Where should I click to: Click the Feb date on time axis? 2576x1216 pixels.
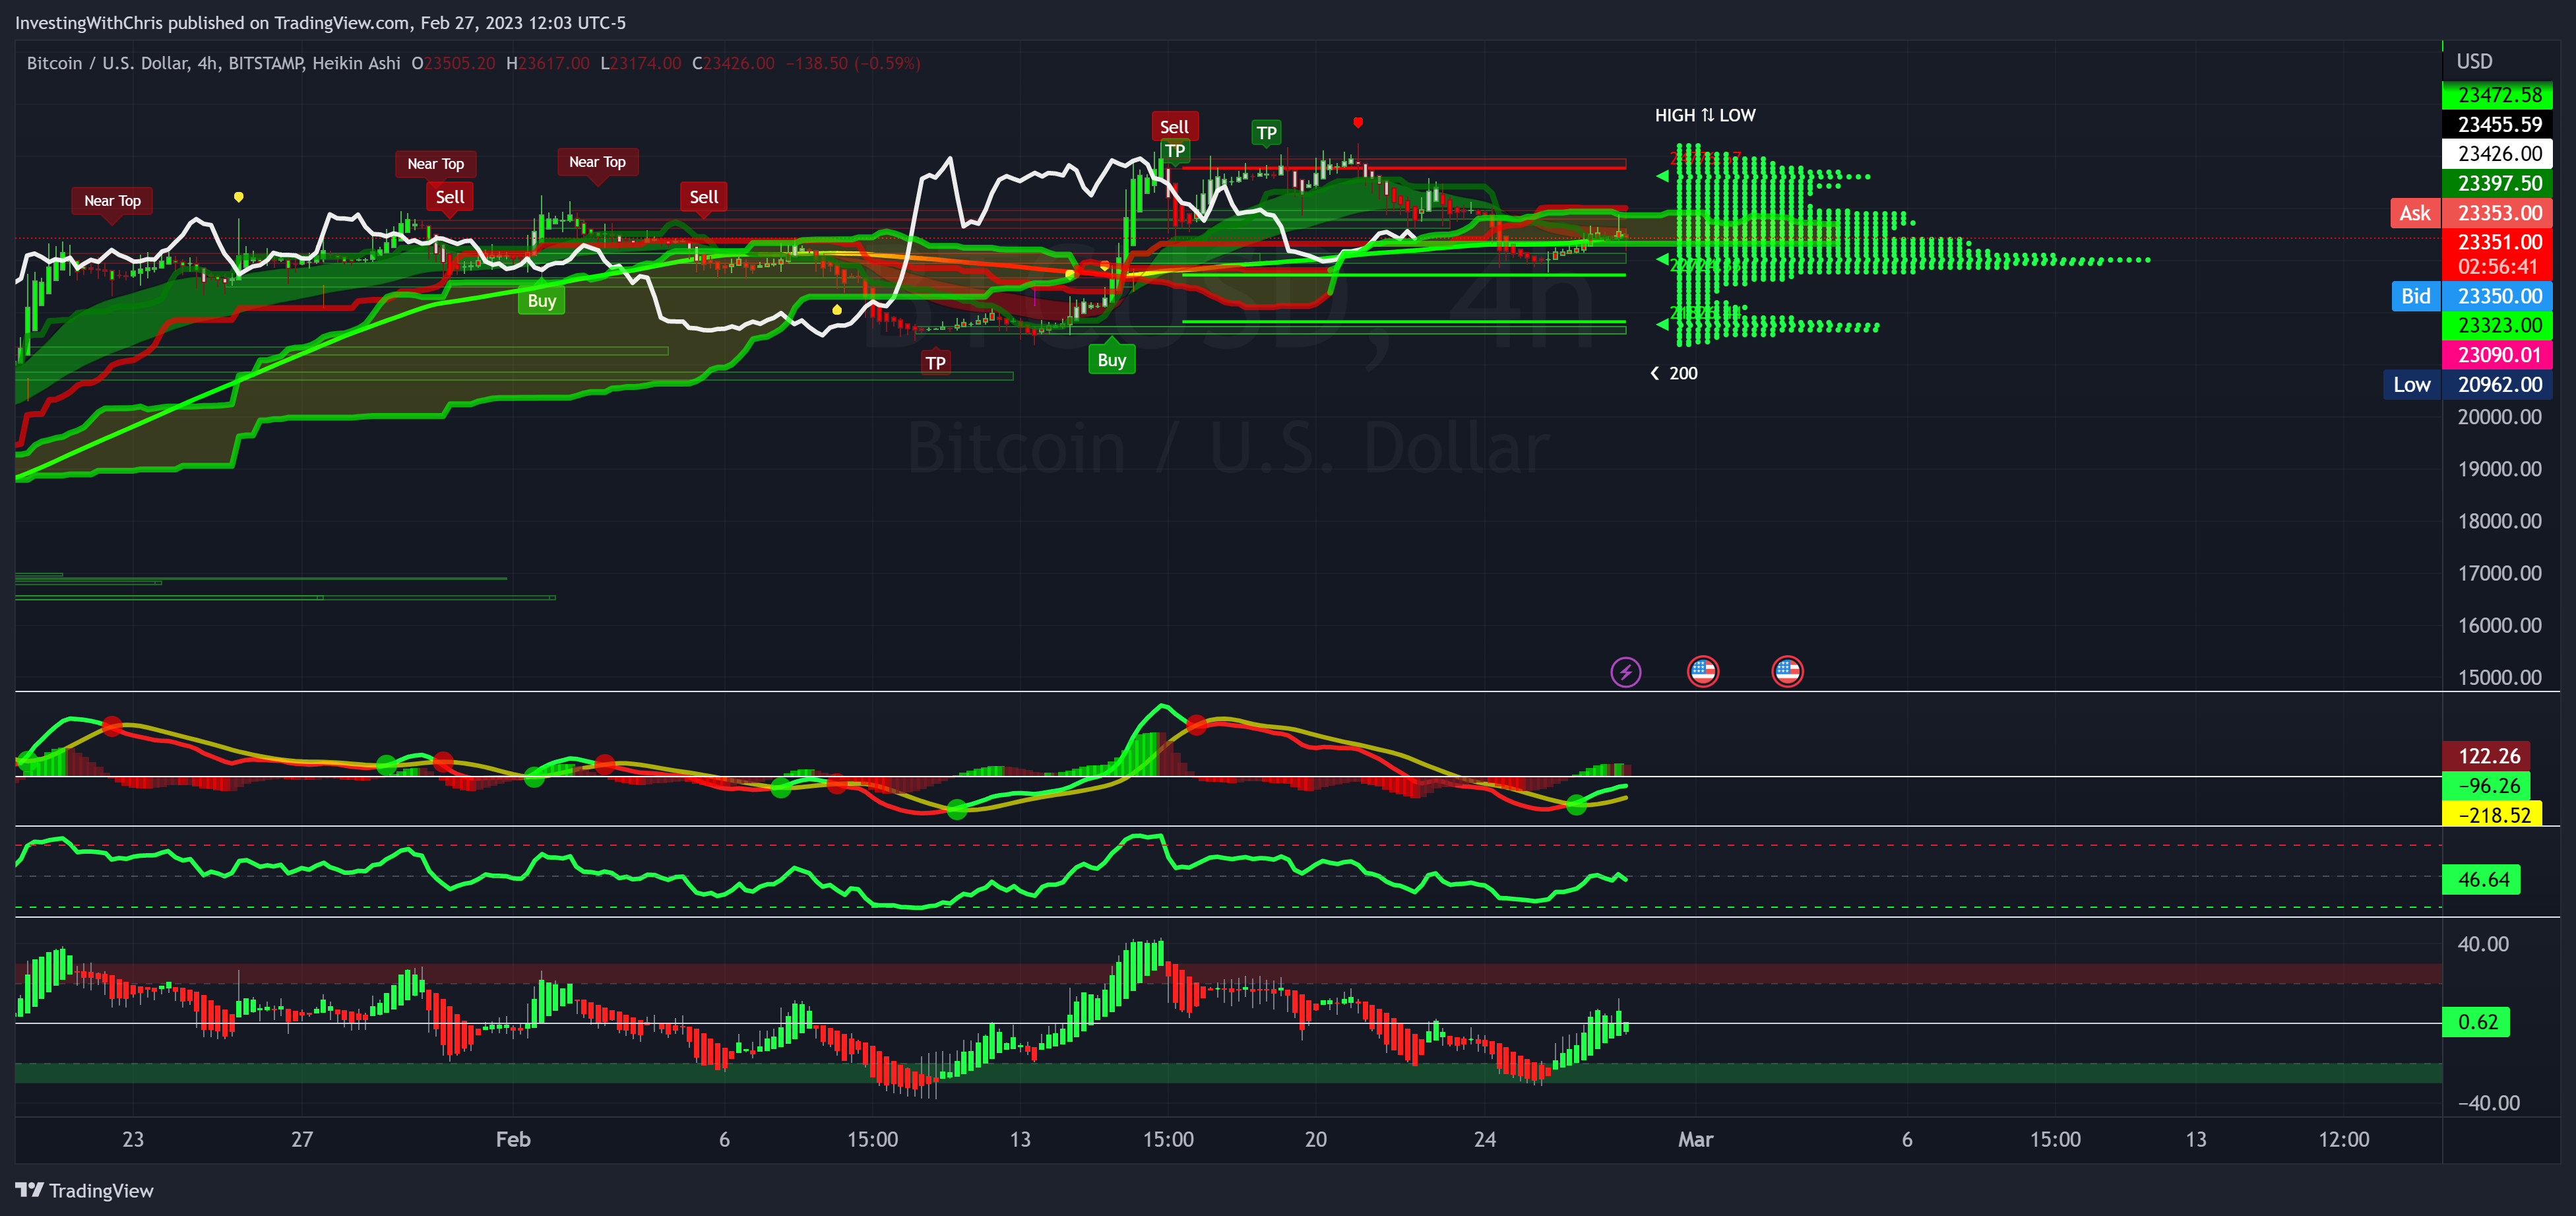pyautogui.click(x=513, y=1139)
